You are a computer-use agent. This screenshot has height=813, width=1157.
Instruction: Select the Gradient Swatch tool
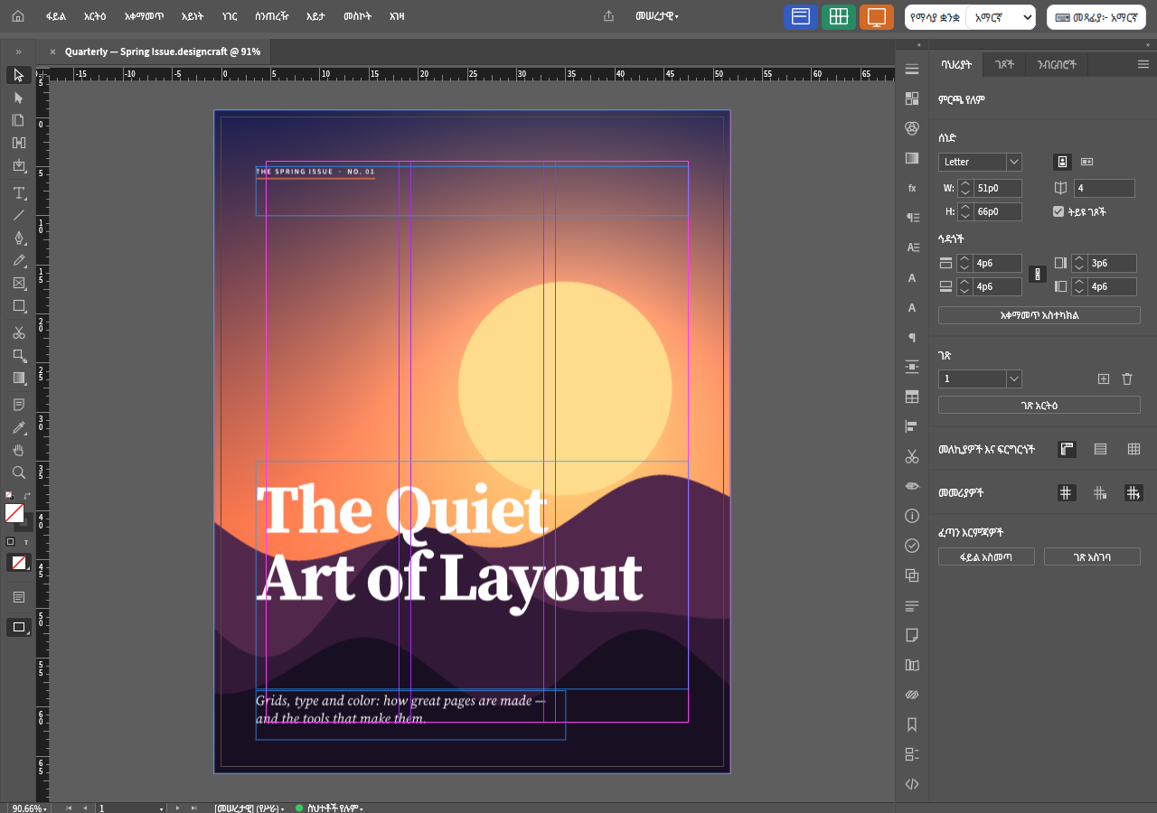pos(18,378)
